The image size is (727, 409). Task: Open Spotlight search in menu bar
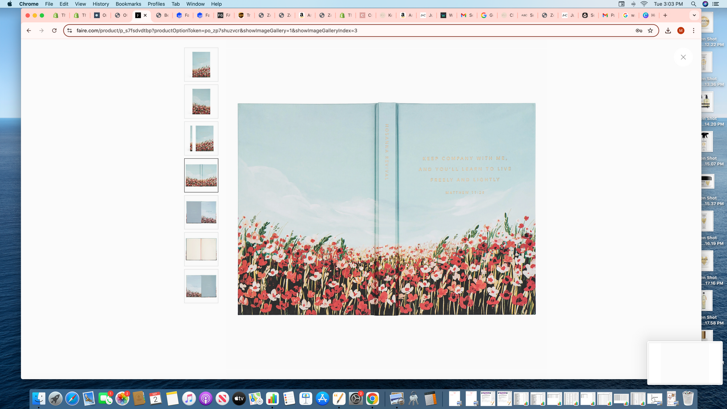[693, 4]
